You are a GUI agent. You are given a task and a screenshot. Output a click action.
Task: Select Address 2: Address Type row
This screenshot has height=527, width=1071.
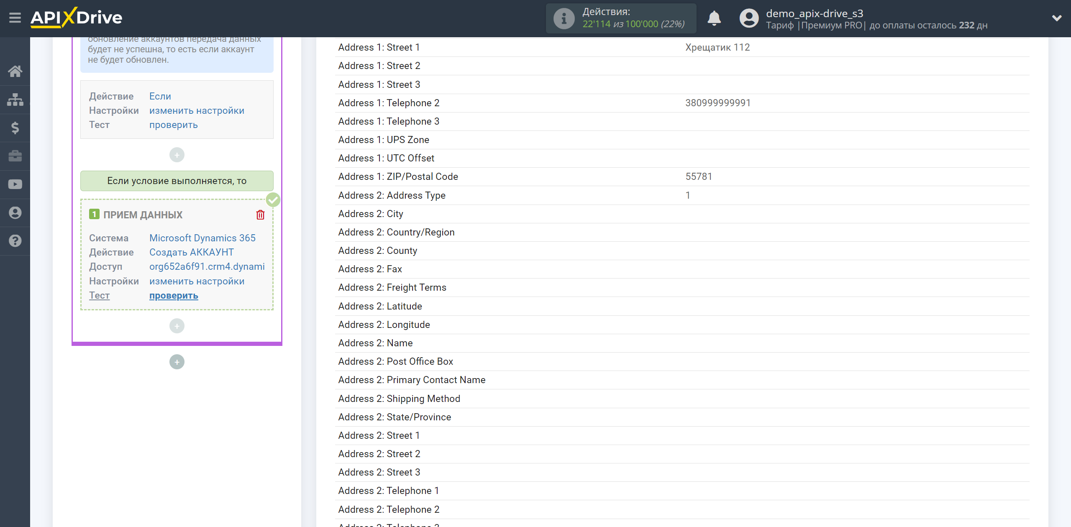tap(682, 195)
